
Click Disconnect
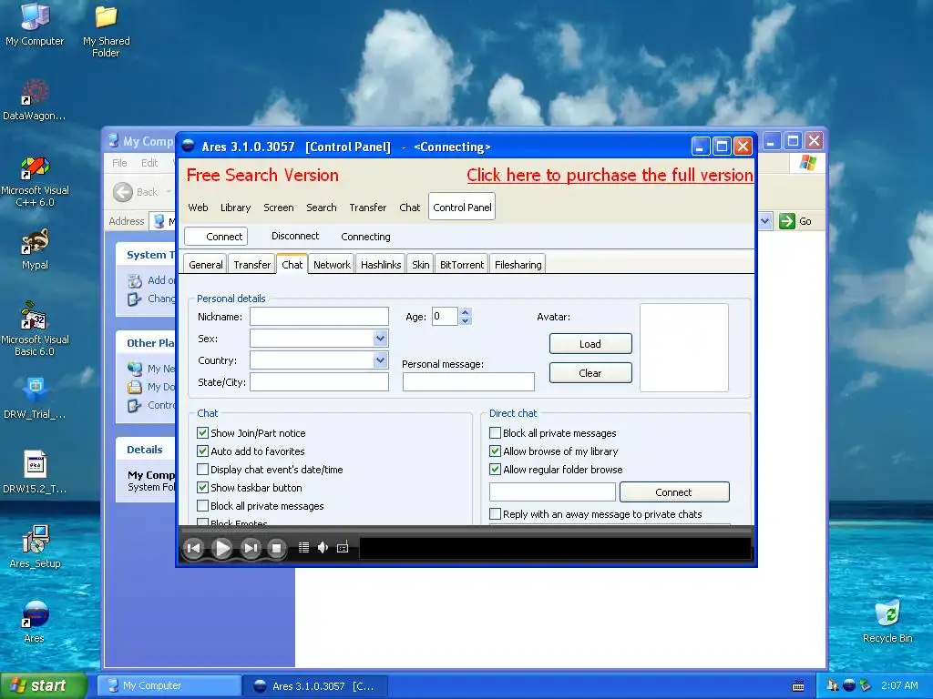[295, 236]
